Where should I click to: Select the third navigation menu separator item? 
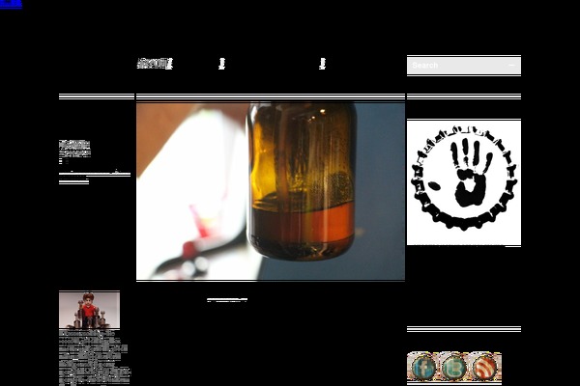pos(322,64)
